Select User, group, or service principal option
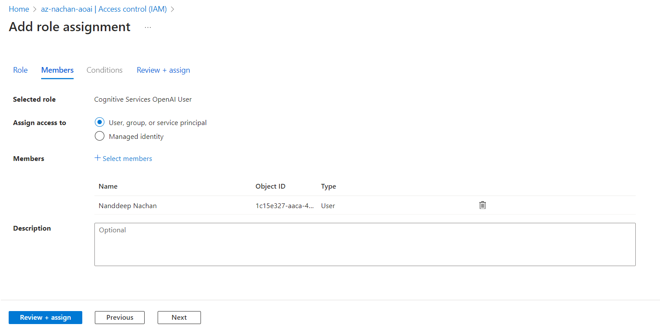The height and width of the screenshot is (334, 660). point(100,122)
